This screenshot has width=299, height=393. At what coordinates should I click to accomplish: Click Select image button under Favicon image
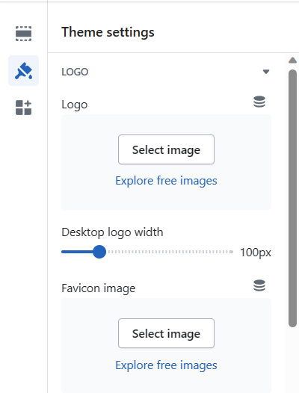[x=166, y=333]
